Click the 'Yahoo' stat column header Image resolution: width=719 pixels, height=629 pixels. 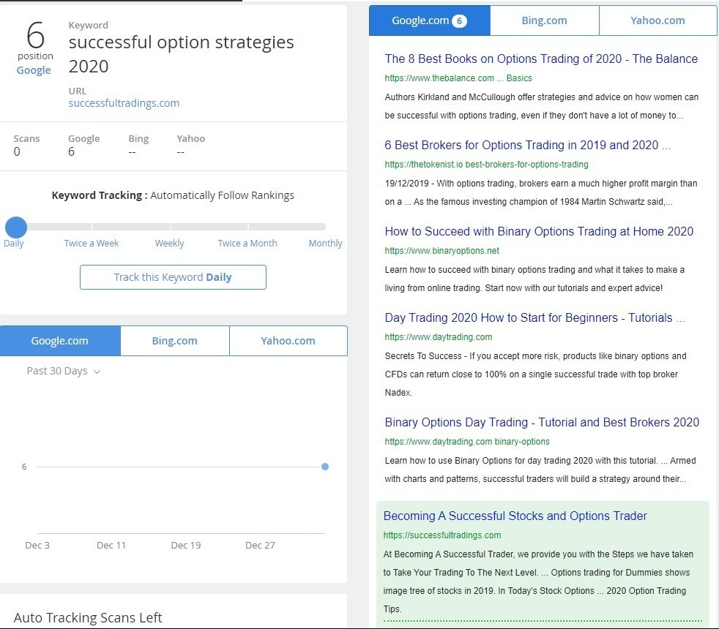[x=191, y=139]
